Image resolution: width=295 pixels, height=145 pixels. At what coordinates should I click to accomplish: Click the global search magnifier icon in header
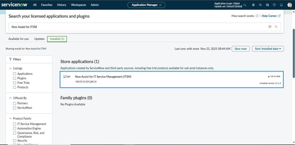pos(245,5)
